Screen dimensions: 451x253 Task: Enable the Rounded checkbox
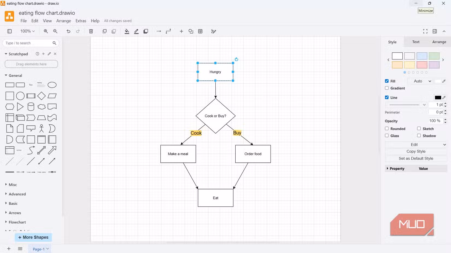click(x=387, y=128)
